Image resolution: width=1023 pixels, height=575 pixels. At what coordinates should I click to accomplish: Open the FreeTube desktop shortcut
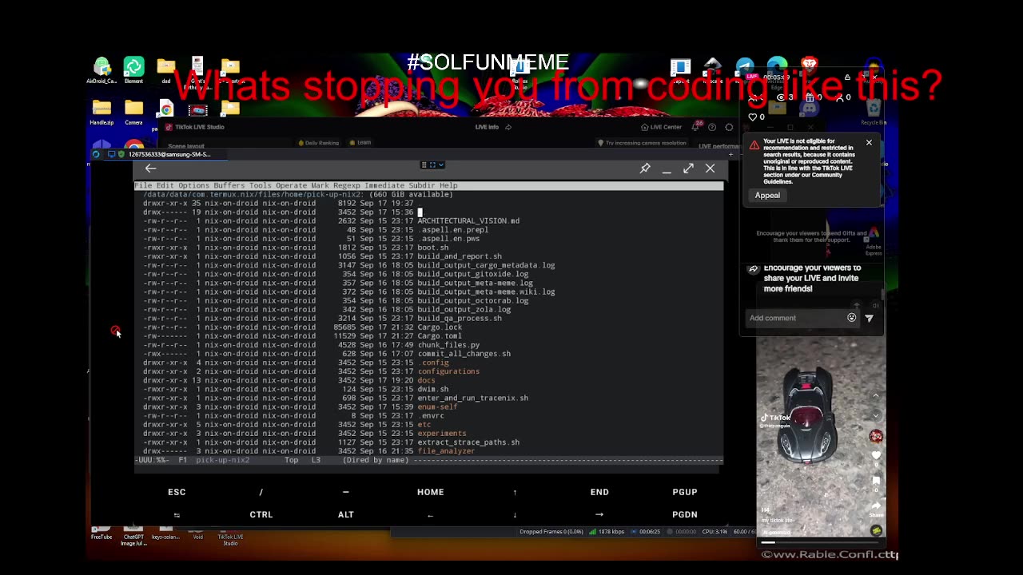coord(102,532)
